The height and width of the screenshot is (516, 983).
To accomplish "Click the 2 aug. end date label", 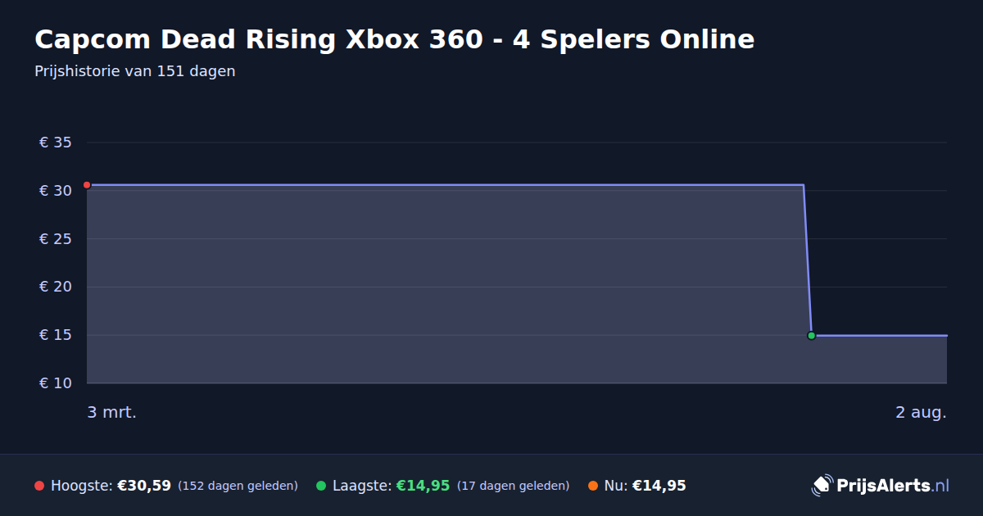I will coord(921,412).
